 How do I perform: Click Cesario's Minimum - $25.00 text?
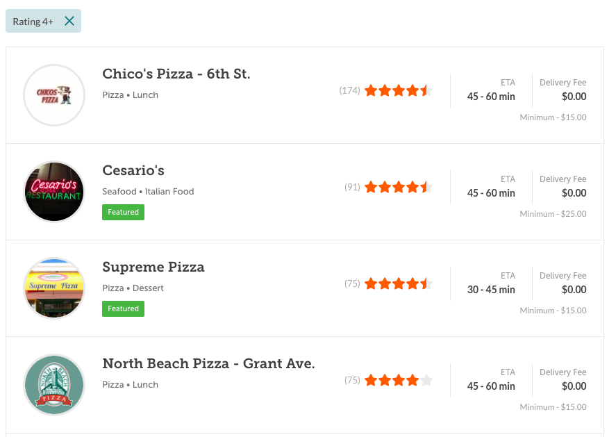coord(553,214)
